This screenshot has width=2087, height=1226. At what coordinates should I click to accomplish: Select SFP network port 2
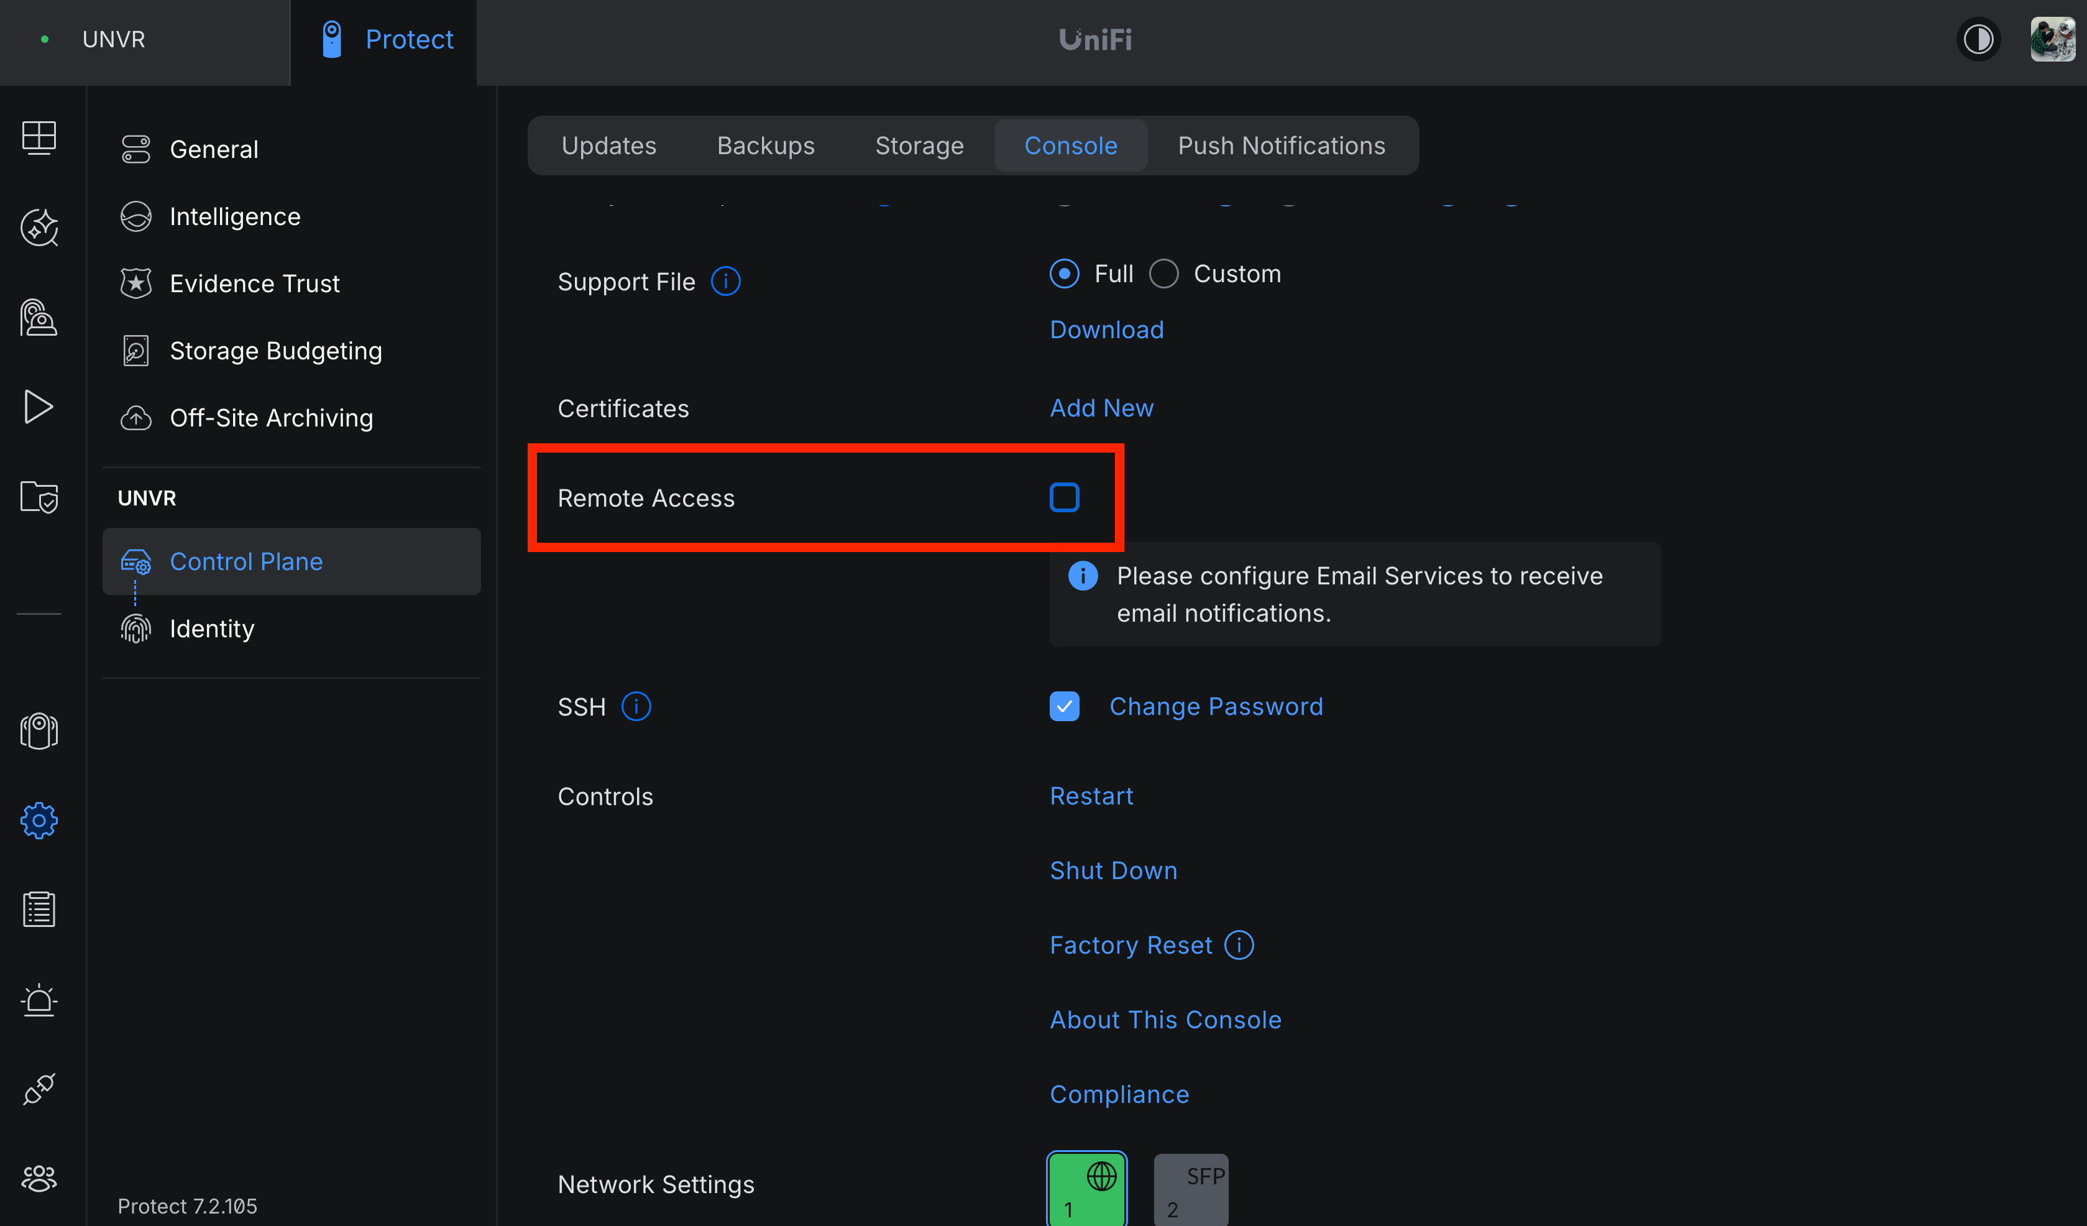[1191, 1189]
